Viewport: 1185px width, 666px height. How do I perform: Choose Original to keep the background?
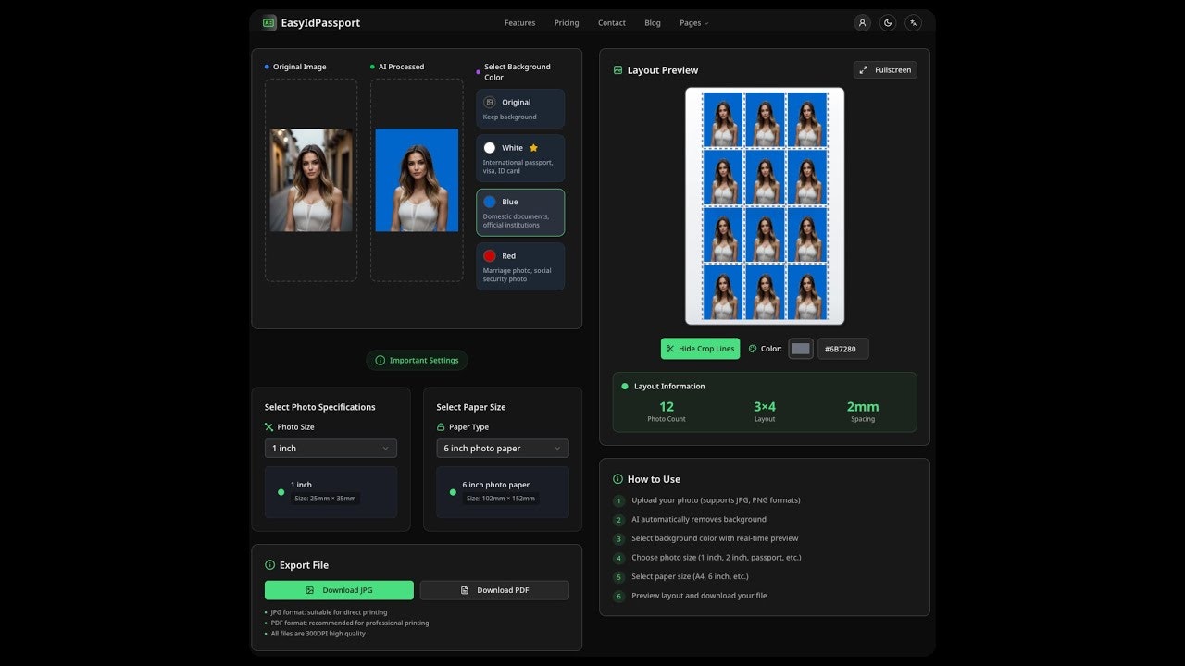[x=520, y=108]
